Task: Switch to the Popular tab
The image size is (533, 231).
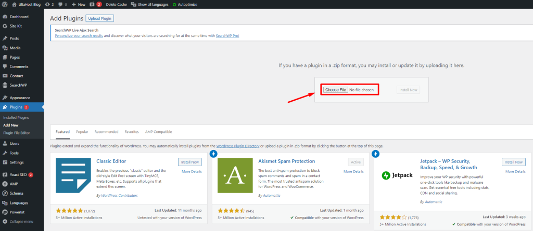Action: (x=82, y=132)
